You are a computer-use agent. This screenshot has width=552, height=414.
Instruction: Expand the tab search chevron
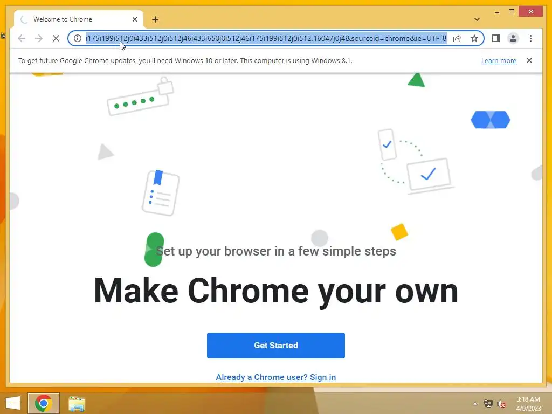pyautogui.click(x=477, y=19)
